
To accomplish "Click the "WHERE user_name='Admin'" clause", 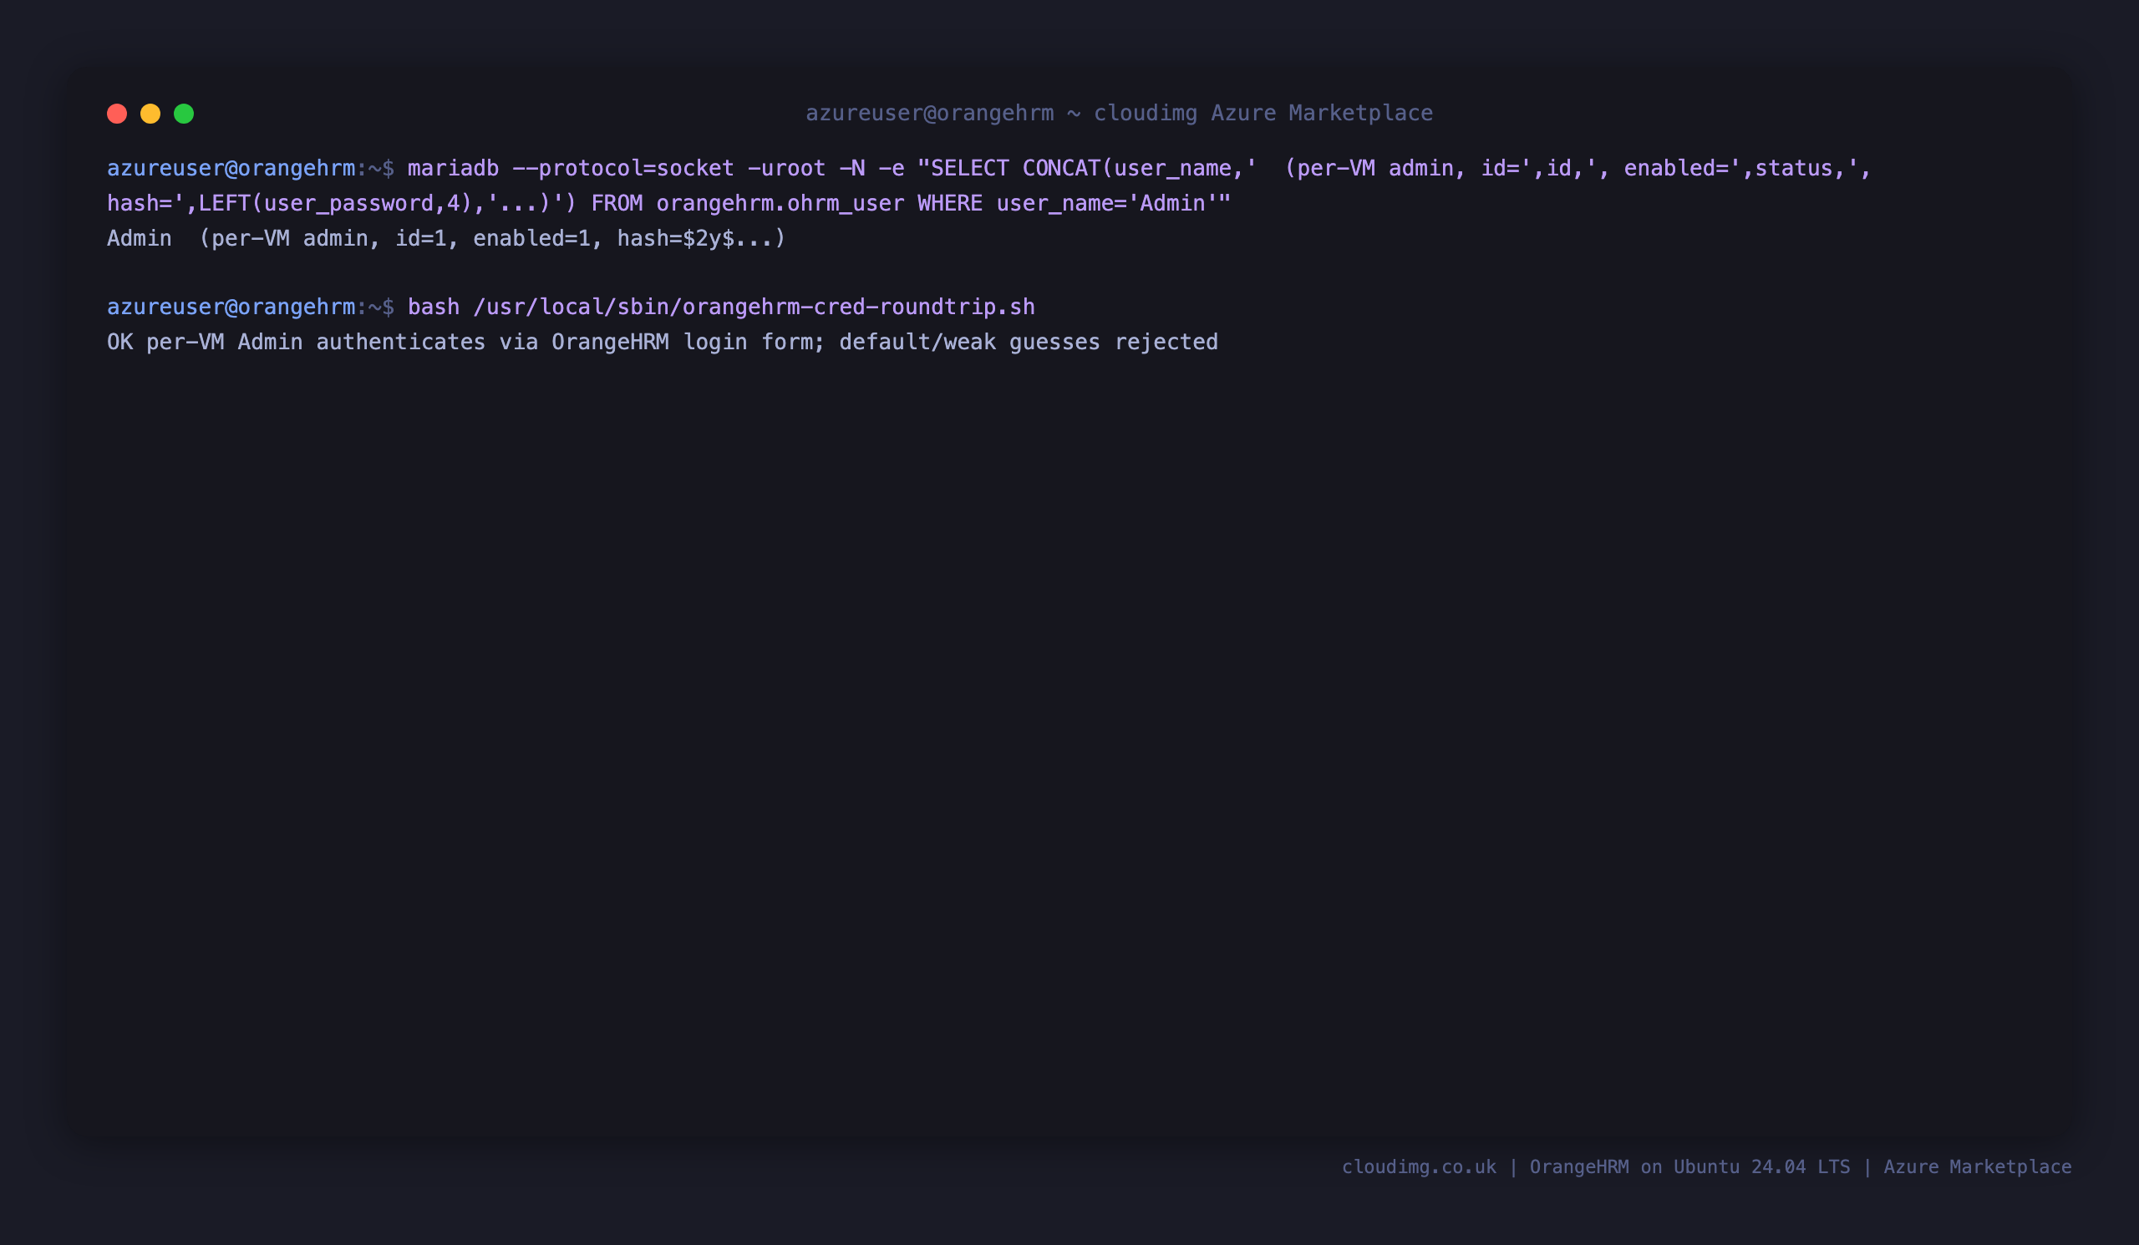I will tap(1067, 204).
